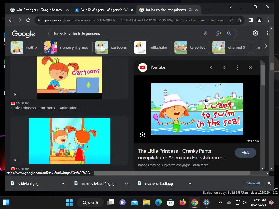This screenshot has width=279, height=209.
Task: Share this page via address bar icon
Action: coord(231,20)
